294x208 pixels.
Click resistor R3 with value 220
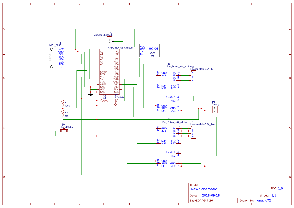coord(104,100)
